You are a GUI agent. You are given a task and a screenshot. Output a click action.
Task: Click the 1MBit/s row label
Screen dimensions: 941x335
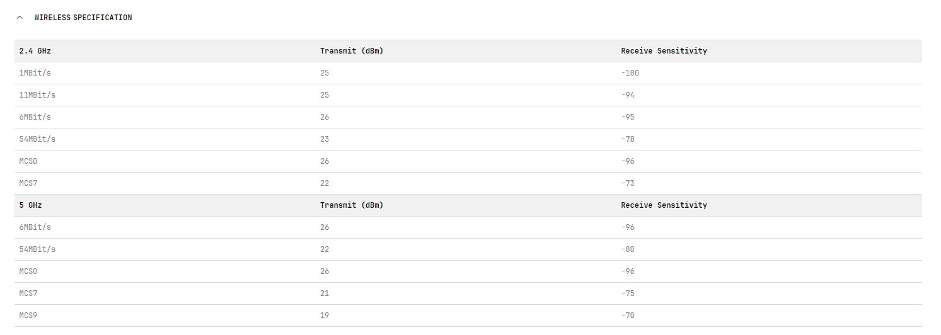coord(35,73)
